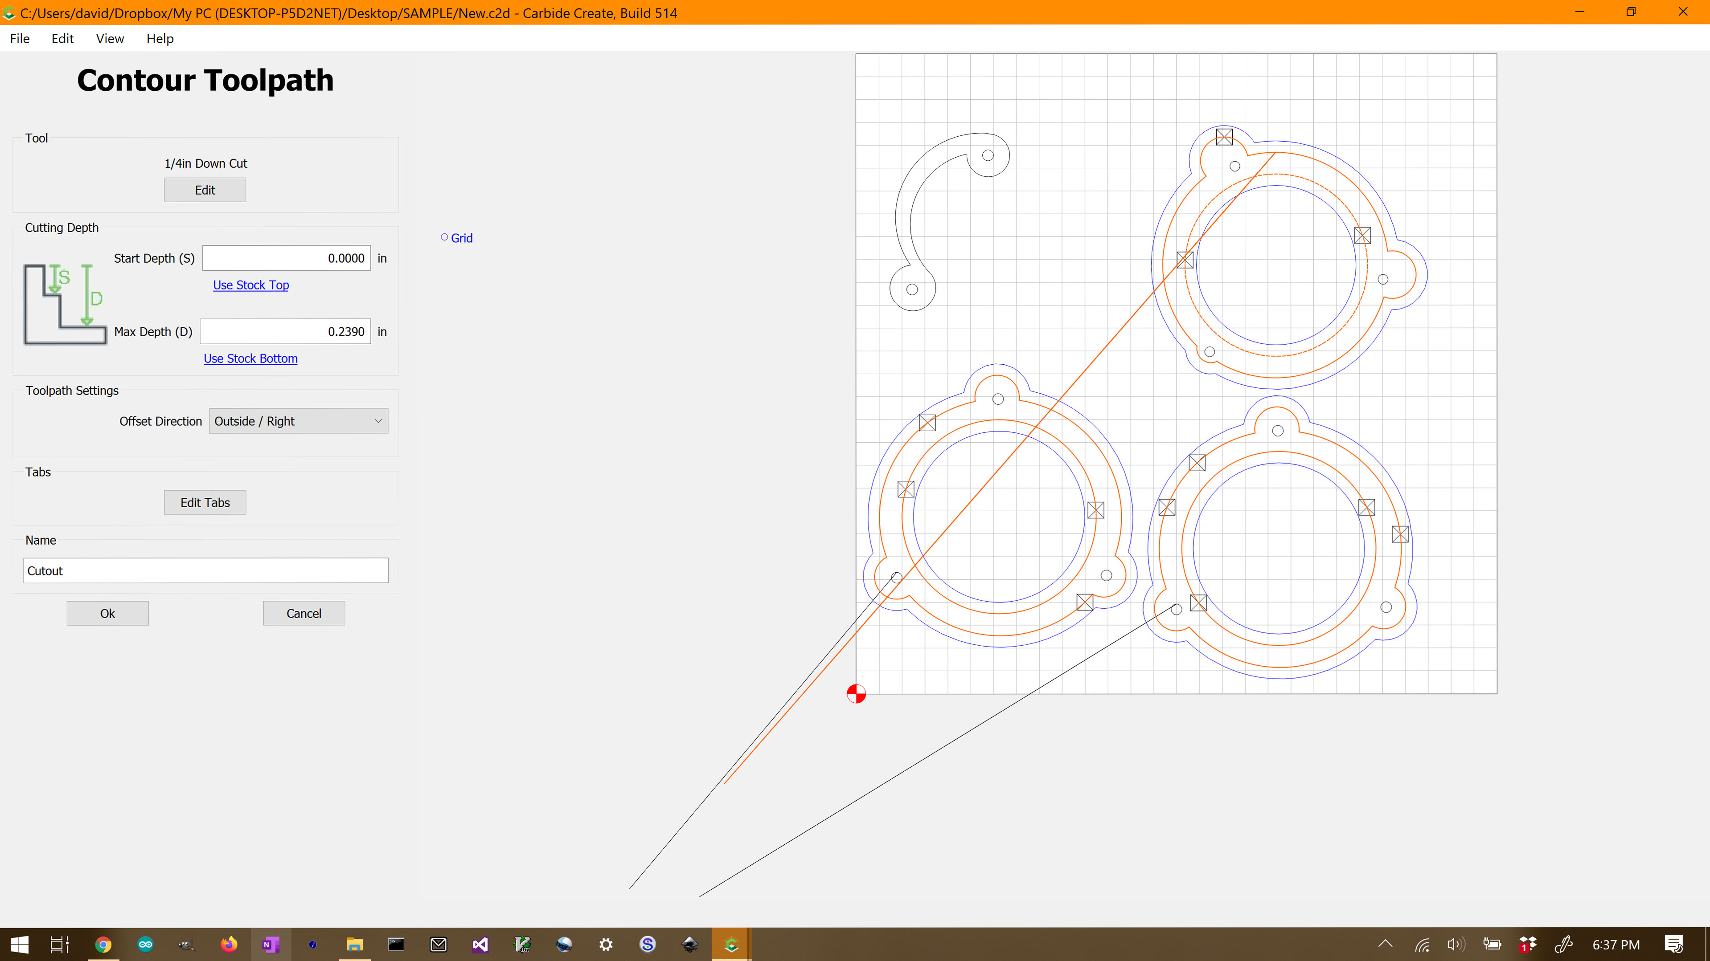
Task: Click the Edit Tabs button
Action: point(205,502)
